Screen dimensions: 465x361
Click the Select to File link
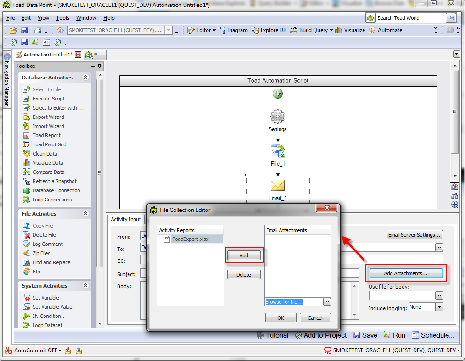point(46,89)
